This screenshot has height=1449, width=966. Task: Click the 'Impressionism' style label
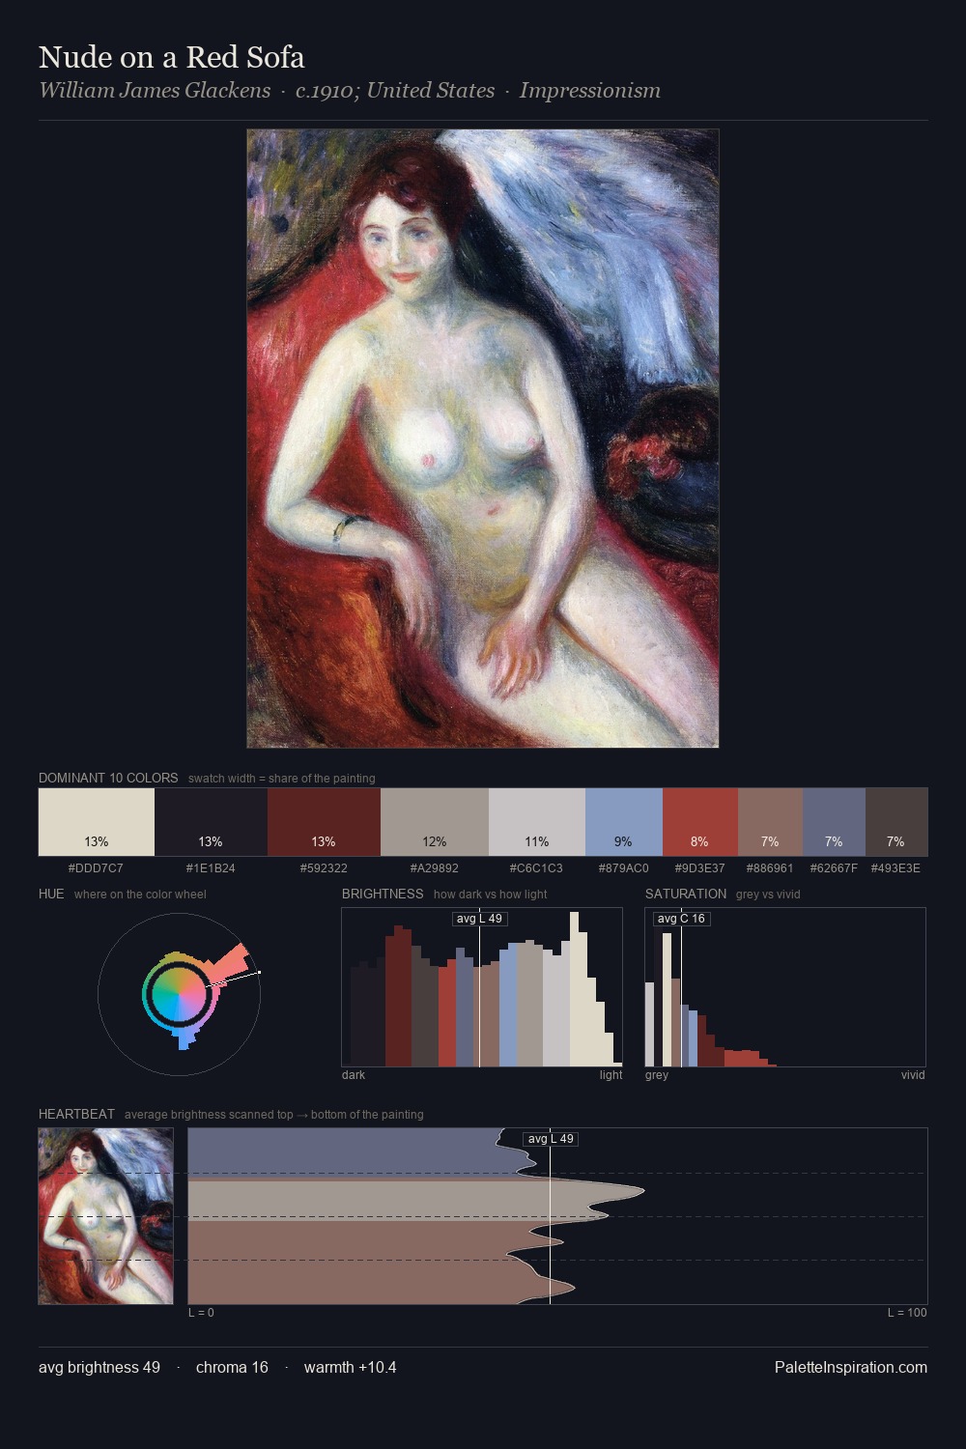(x=590, y=91)
